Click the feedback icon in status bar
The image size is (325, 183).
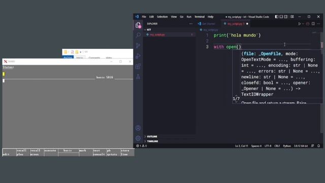[x=312, y=146]
